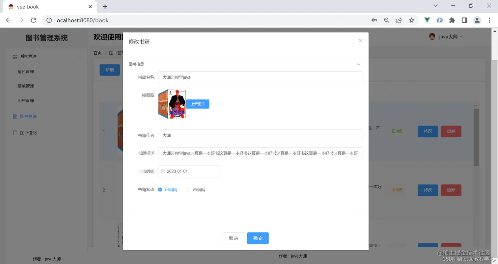Viewport: 498px width, 264px height.
Task: Open the browser extensions puzzle icon
Action: point(452,20)
